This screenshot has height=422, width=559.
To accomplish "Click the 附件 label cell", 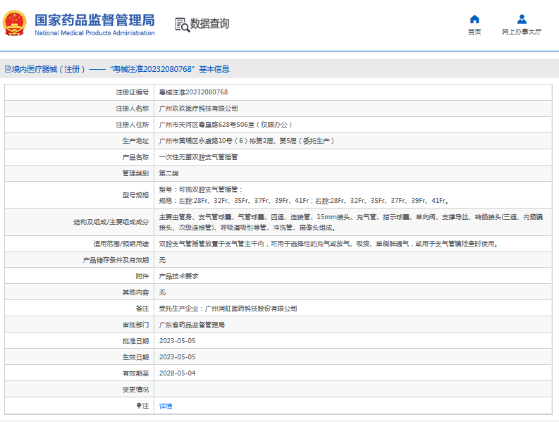I will 79,276.
